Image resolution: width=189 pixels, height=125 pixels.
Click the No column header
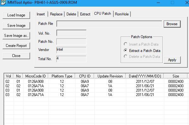point(18,76)
